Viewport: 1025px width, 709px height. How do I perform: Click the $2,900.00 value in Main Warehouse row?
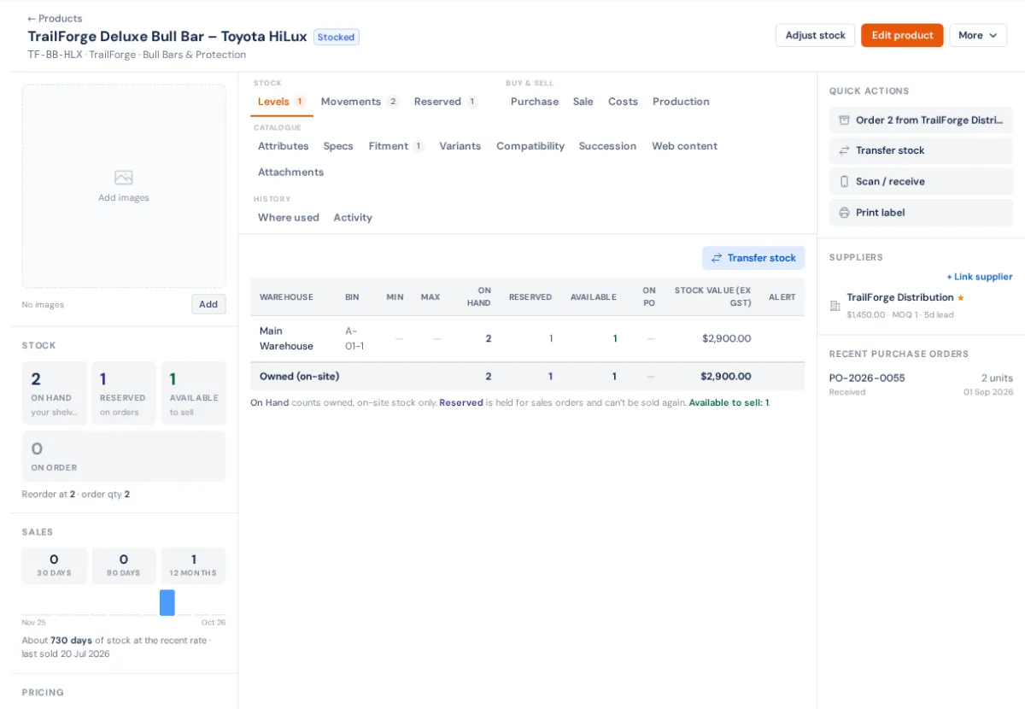727,338
